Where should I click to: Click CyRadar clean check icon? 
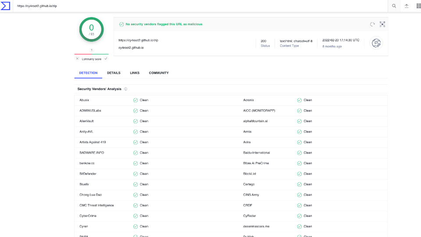coord(300,216)
